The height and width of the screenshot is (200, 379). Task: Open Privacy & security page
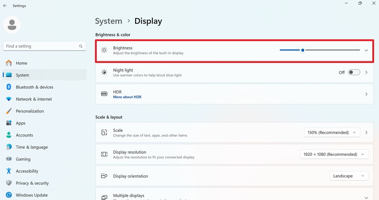(45, 183)
